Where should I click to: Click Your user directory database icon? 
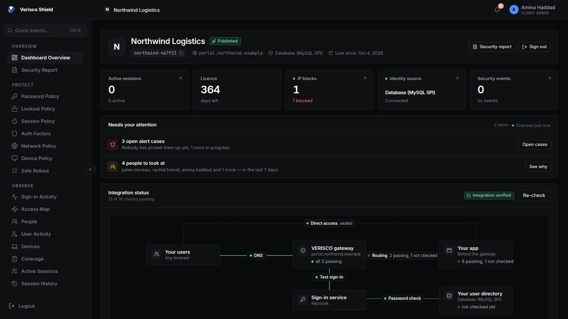coord(449,296)
